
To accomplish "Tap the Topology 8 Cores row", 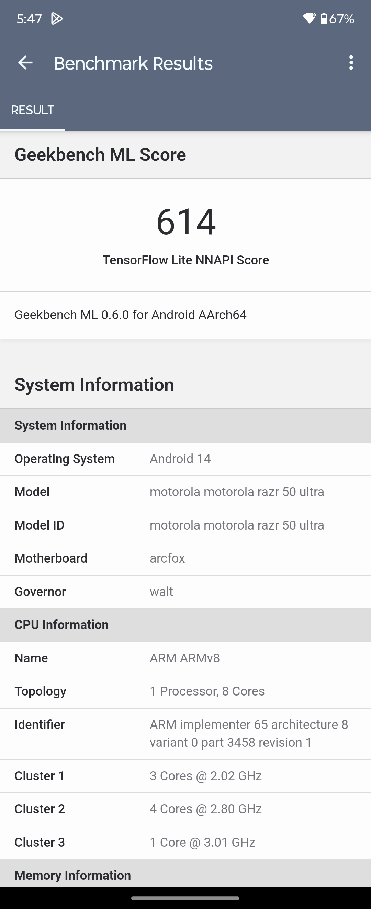I will pos(185,691).
